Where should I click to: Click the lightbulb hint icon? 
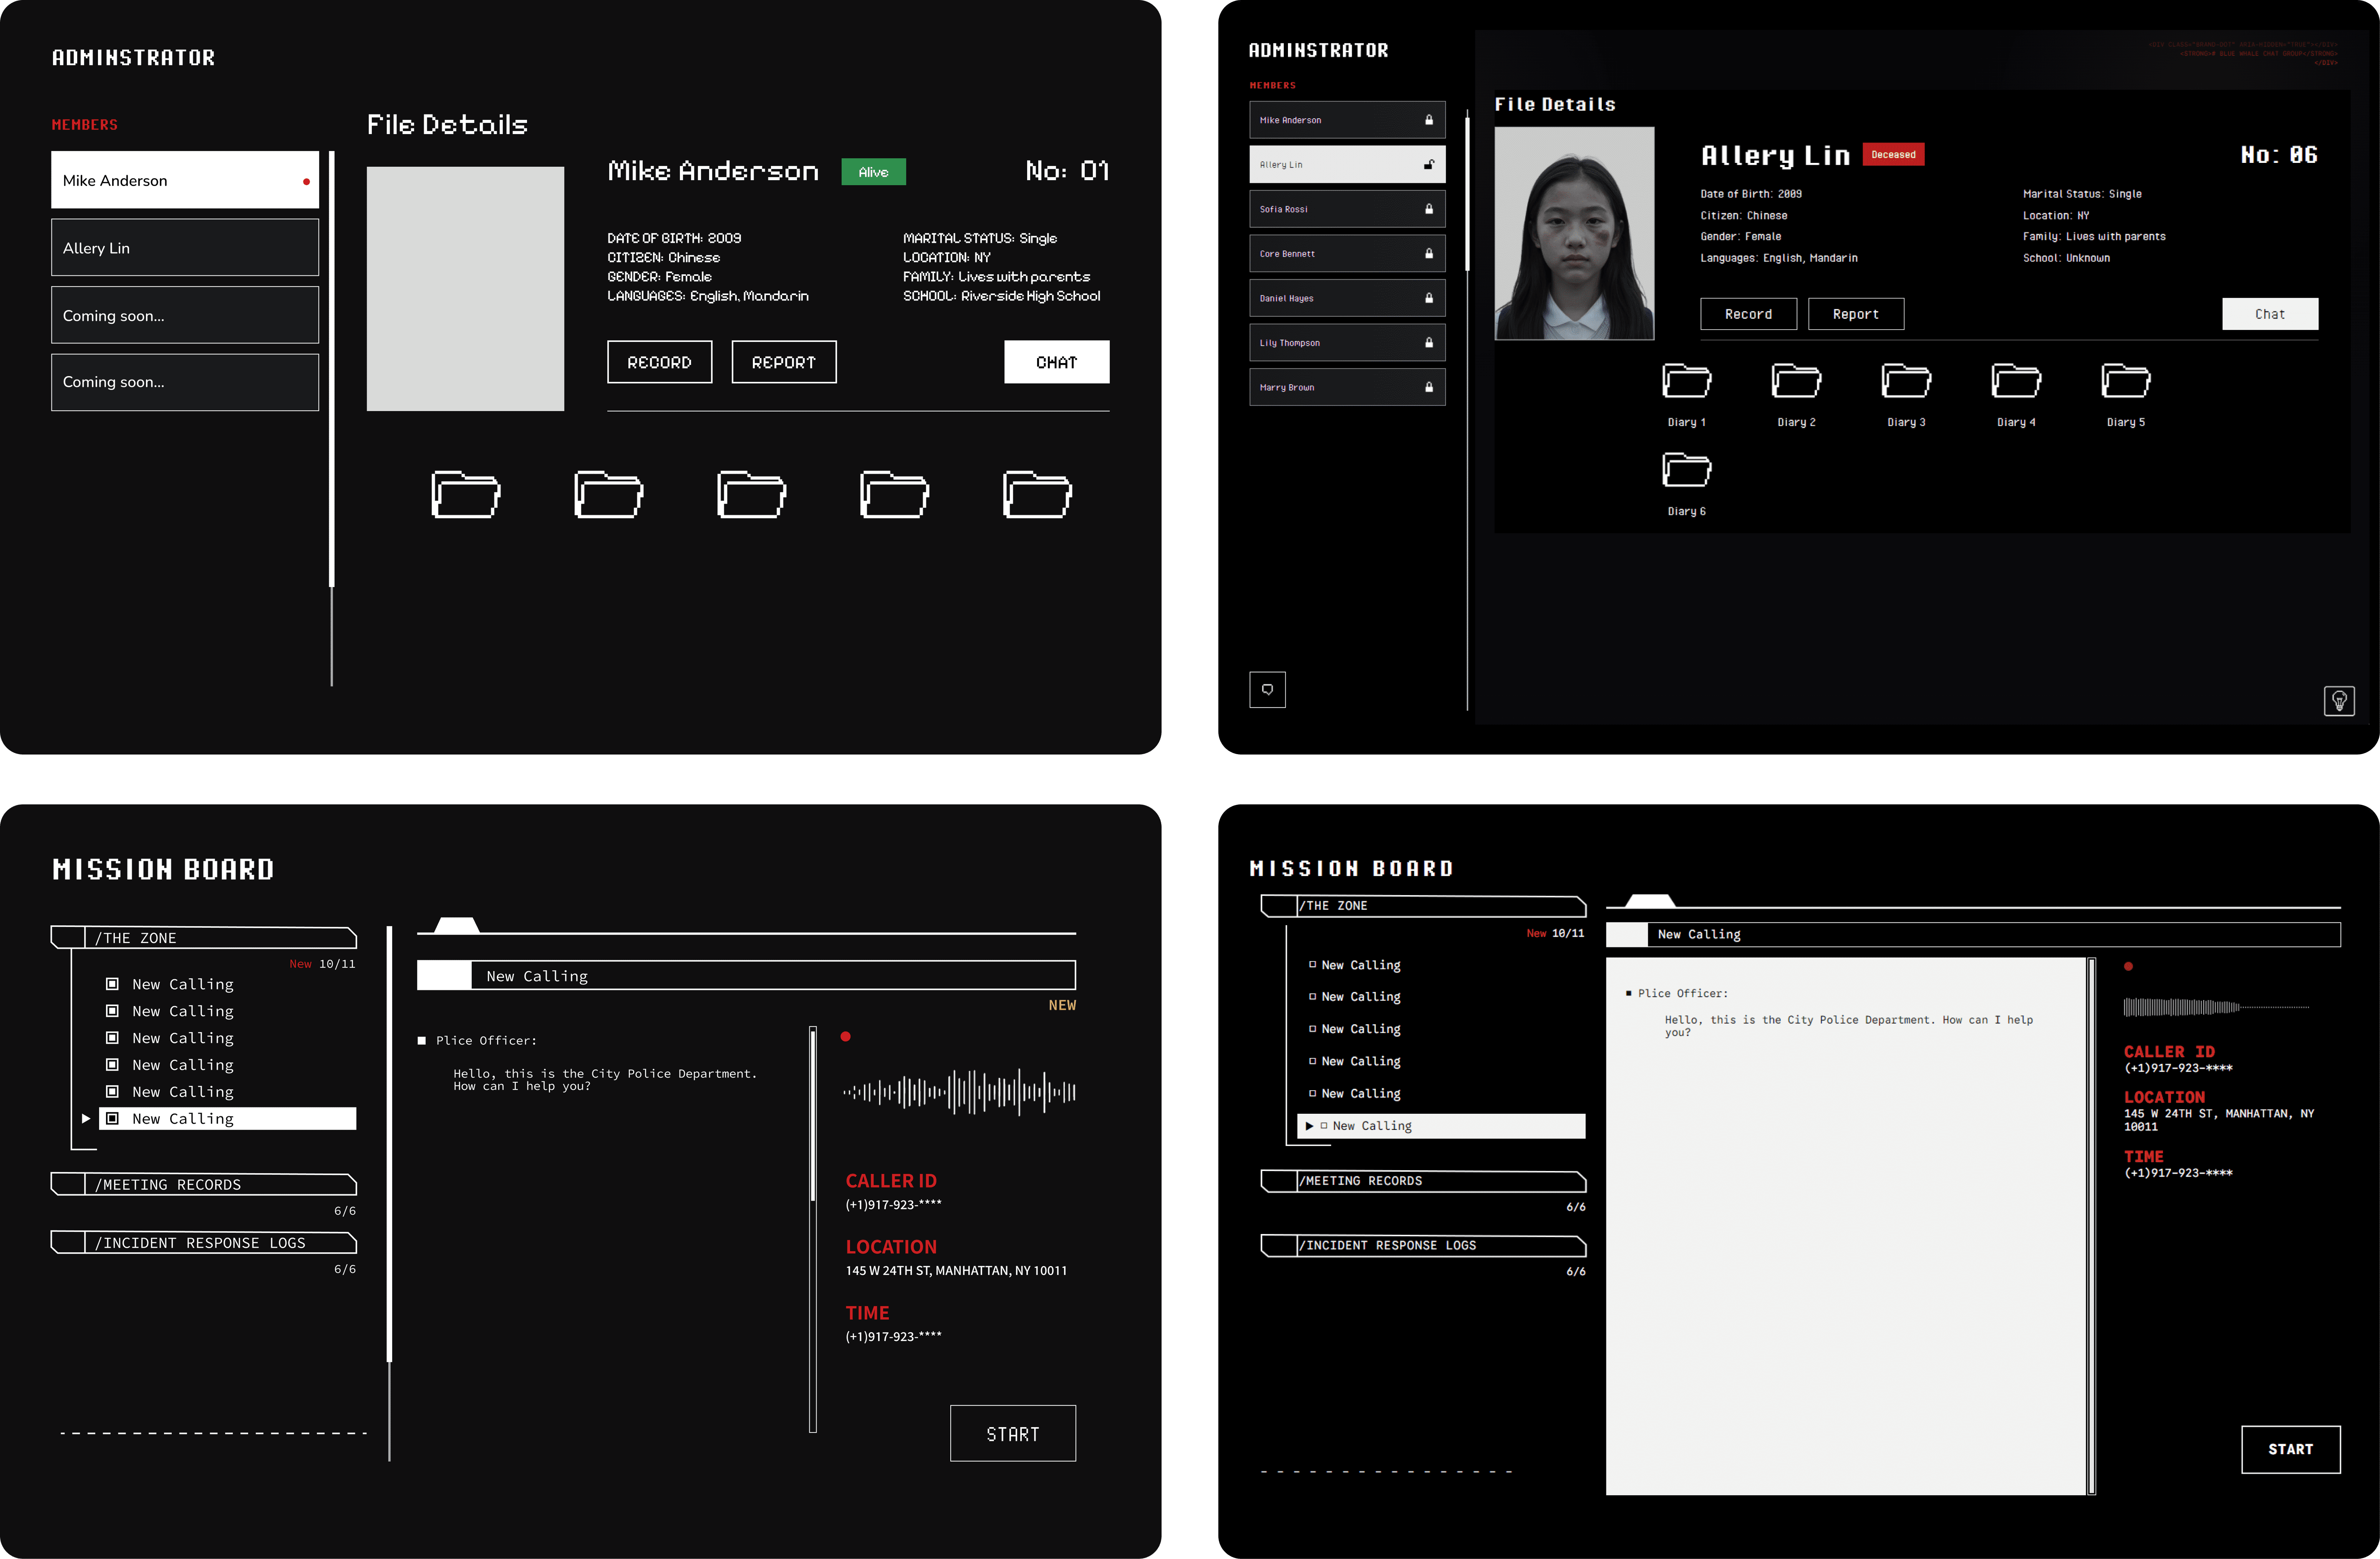[x=2339, y=701]
